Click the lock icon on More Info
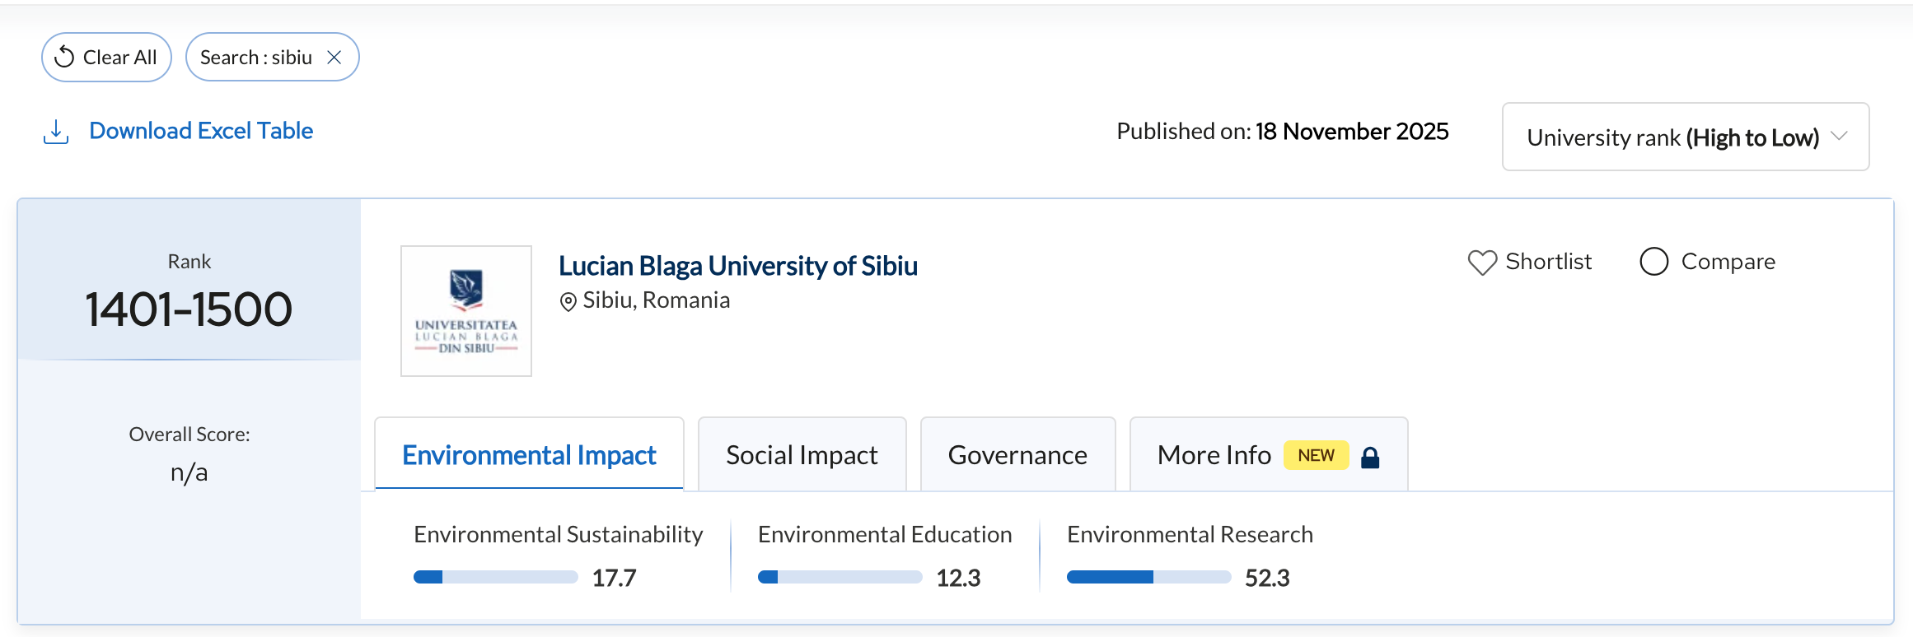 1370,458
